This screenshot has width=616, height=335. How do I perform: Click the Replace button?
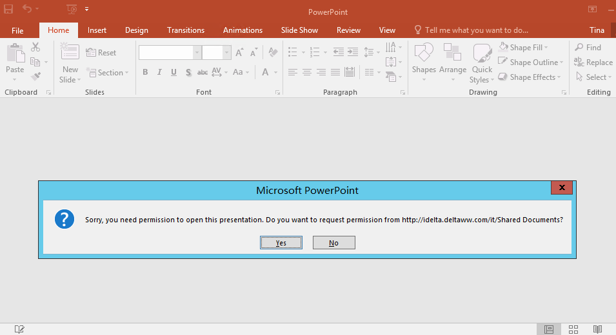(x=593, y=62)
